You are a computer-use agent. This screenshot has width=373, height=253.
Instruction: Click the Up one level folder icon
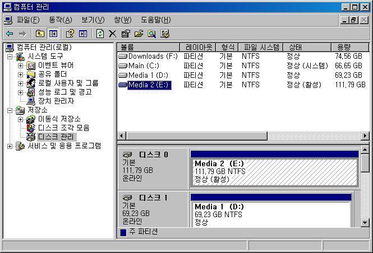click(40, 34)
